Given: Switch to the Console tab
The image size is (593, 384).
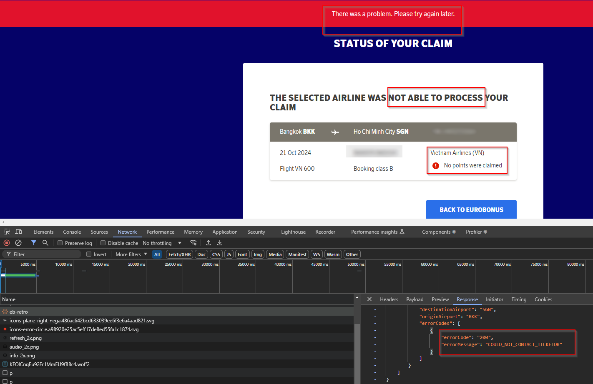Looking at the screenshot, I should click(72, 232).
